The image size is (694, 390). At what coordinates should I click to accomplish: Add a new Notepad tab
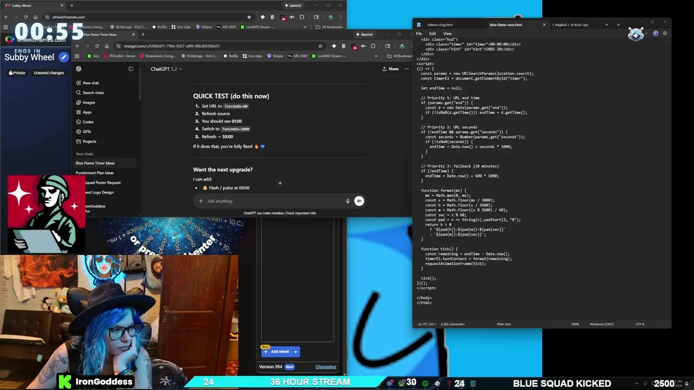tap(618, 24)
